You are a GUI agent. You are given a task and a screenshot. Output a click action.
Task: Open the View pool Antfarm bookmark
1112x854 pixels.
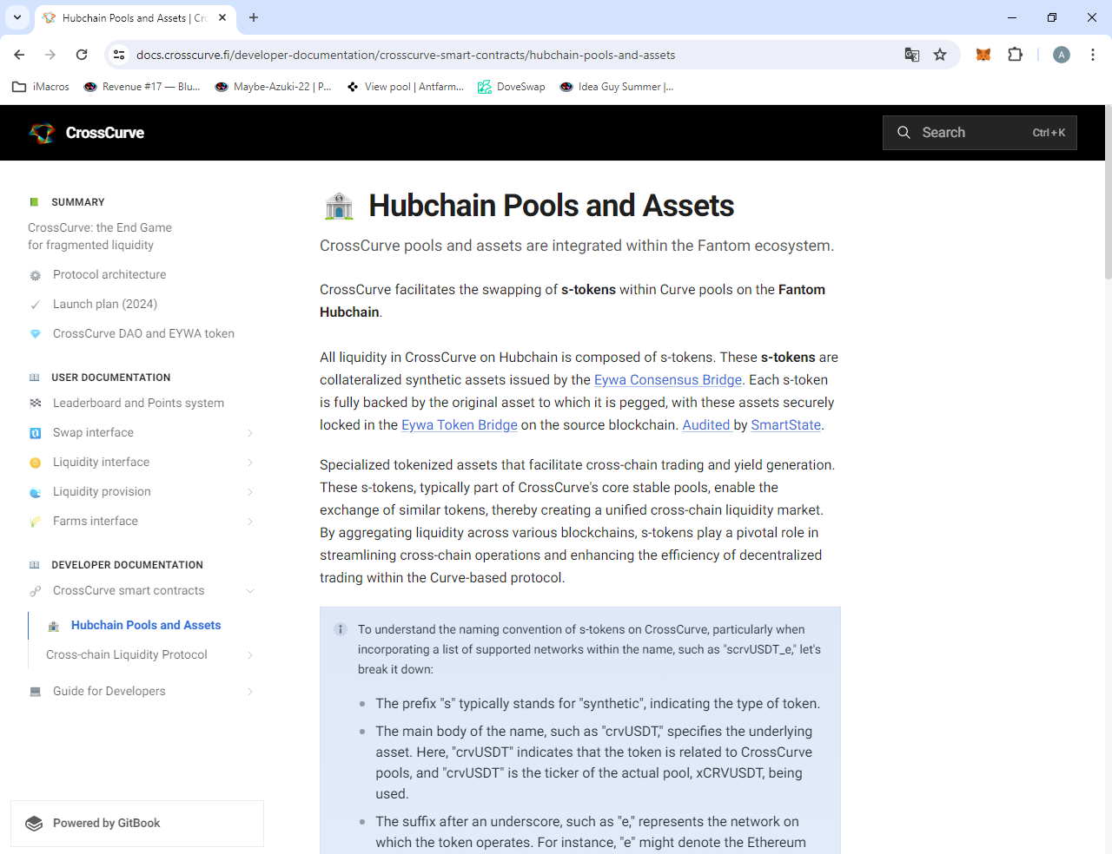point(405,87)
